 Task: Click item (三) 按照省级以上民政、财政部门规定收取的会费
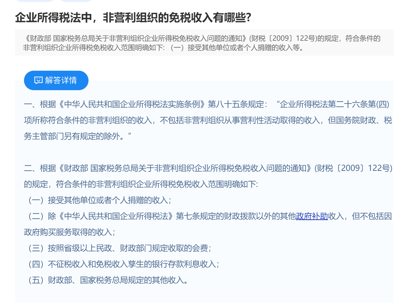(120, 248)
